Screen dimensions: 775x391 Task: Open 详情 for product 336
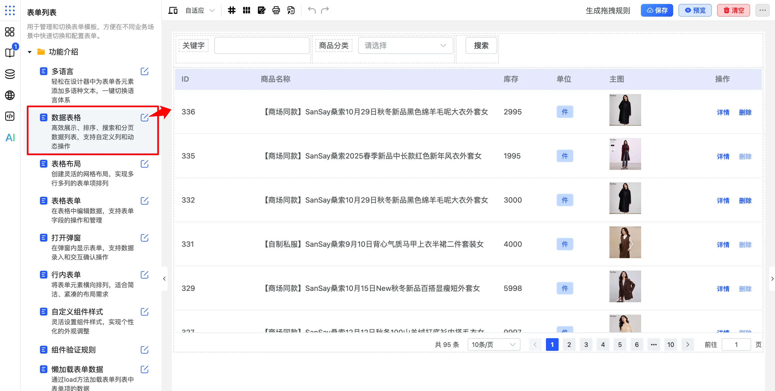click(723, 112)
